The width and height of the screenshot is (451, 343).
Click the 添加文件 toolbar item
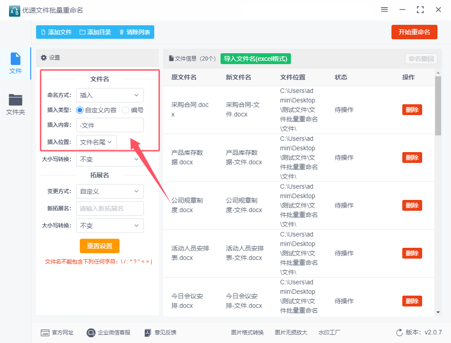point(56,32)
